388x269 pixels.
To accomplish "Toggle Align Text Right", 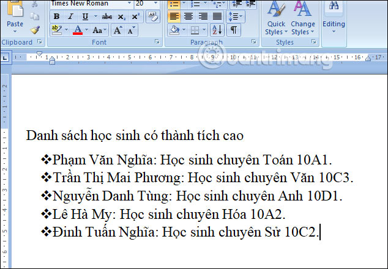I will click(x=203, y=17).
